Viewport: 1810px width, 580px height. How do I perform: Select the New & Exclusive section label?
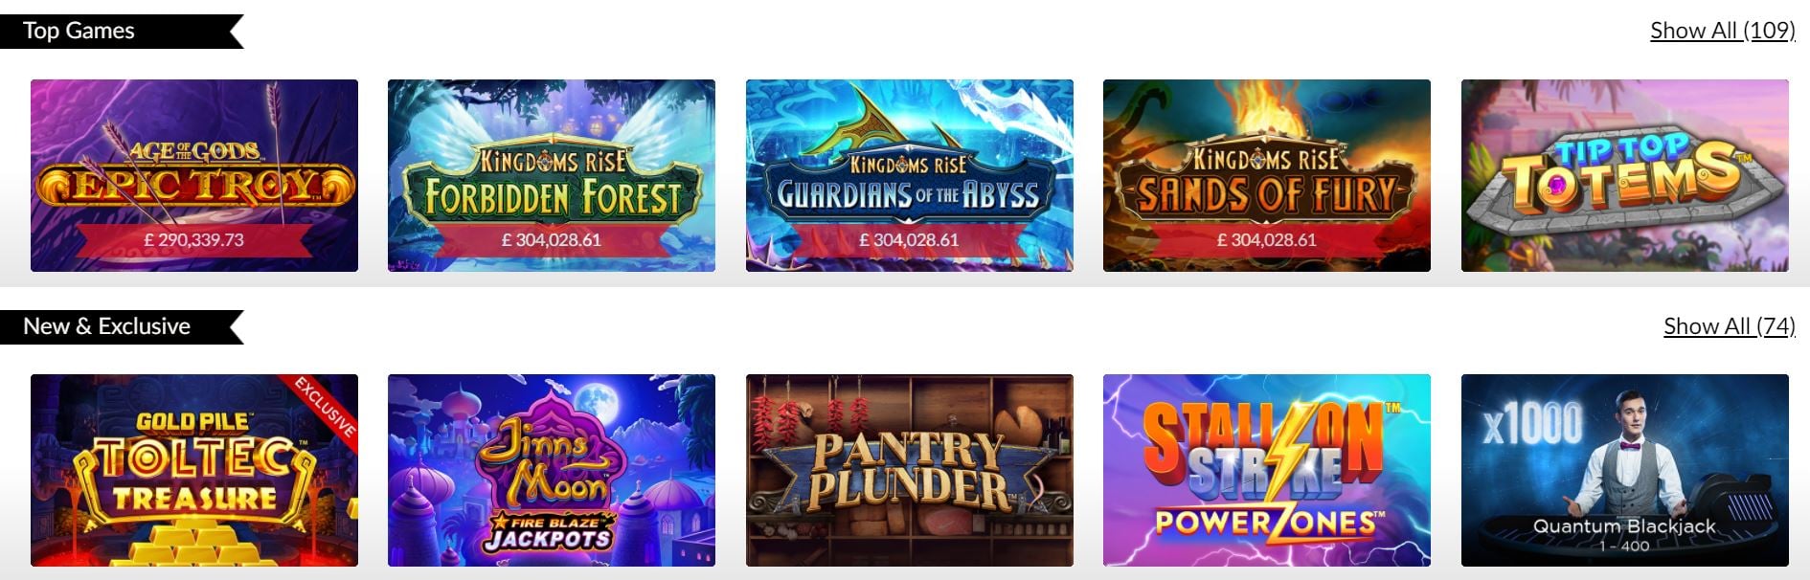[106, 326]
